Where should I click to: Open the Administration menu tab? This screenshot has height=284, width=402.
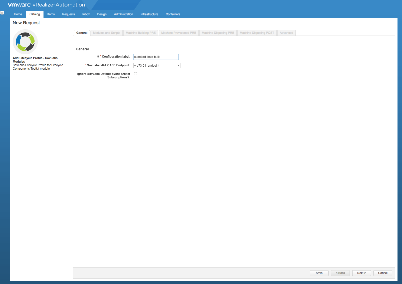(x=123, y=14)
